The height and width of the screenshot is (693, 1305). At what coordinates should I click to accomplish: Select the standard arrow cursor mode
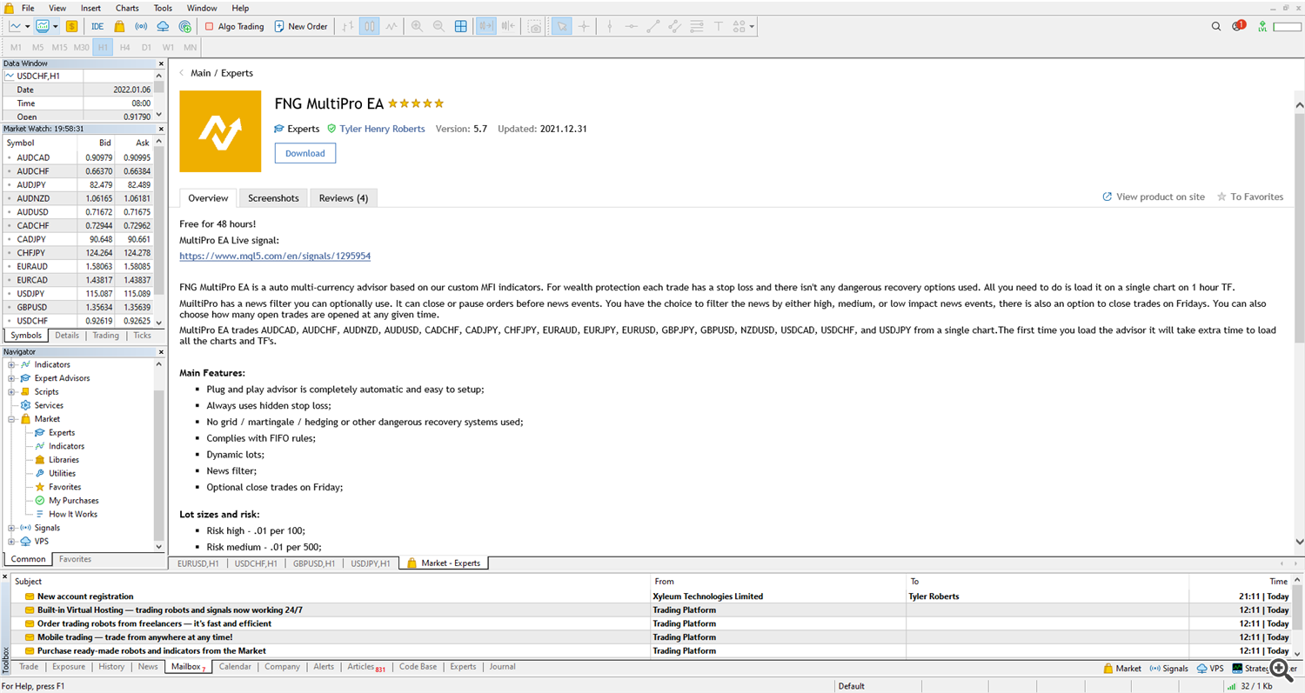[x=562, y=26]
